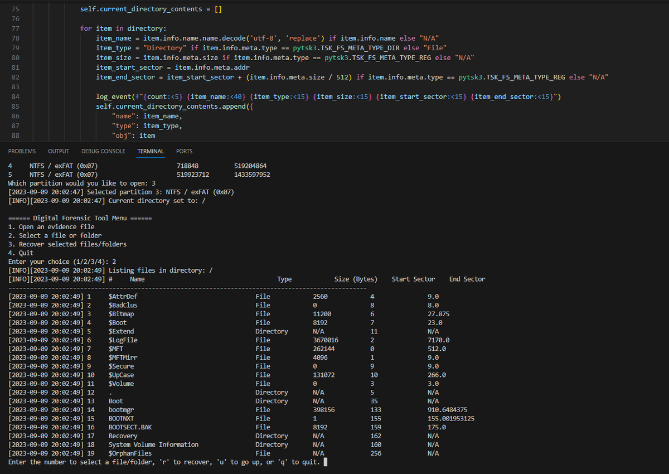Image resolution: width=669 pixels, height=474 pixels.
Task: Click the '910.6484375' end sector value
Action: [447, 410]
